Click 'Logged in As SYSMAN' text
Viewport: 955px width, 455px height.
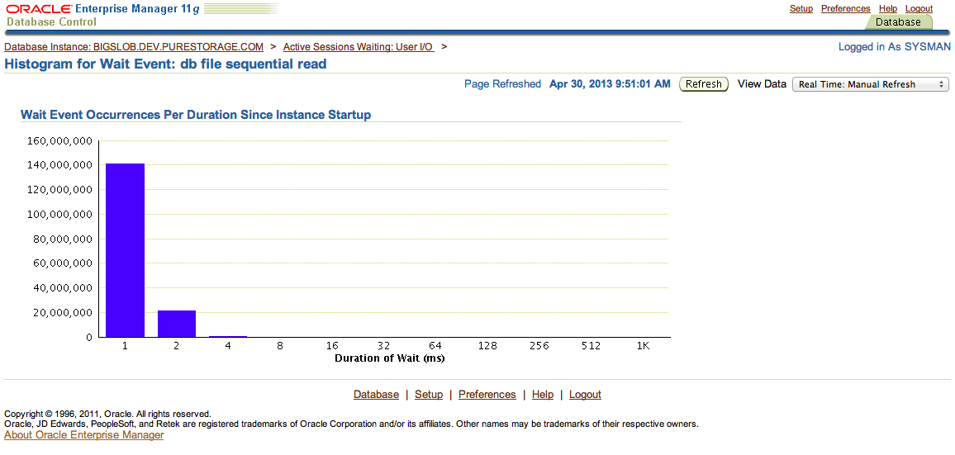coord(894,47)
